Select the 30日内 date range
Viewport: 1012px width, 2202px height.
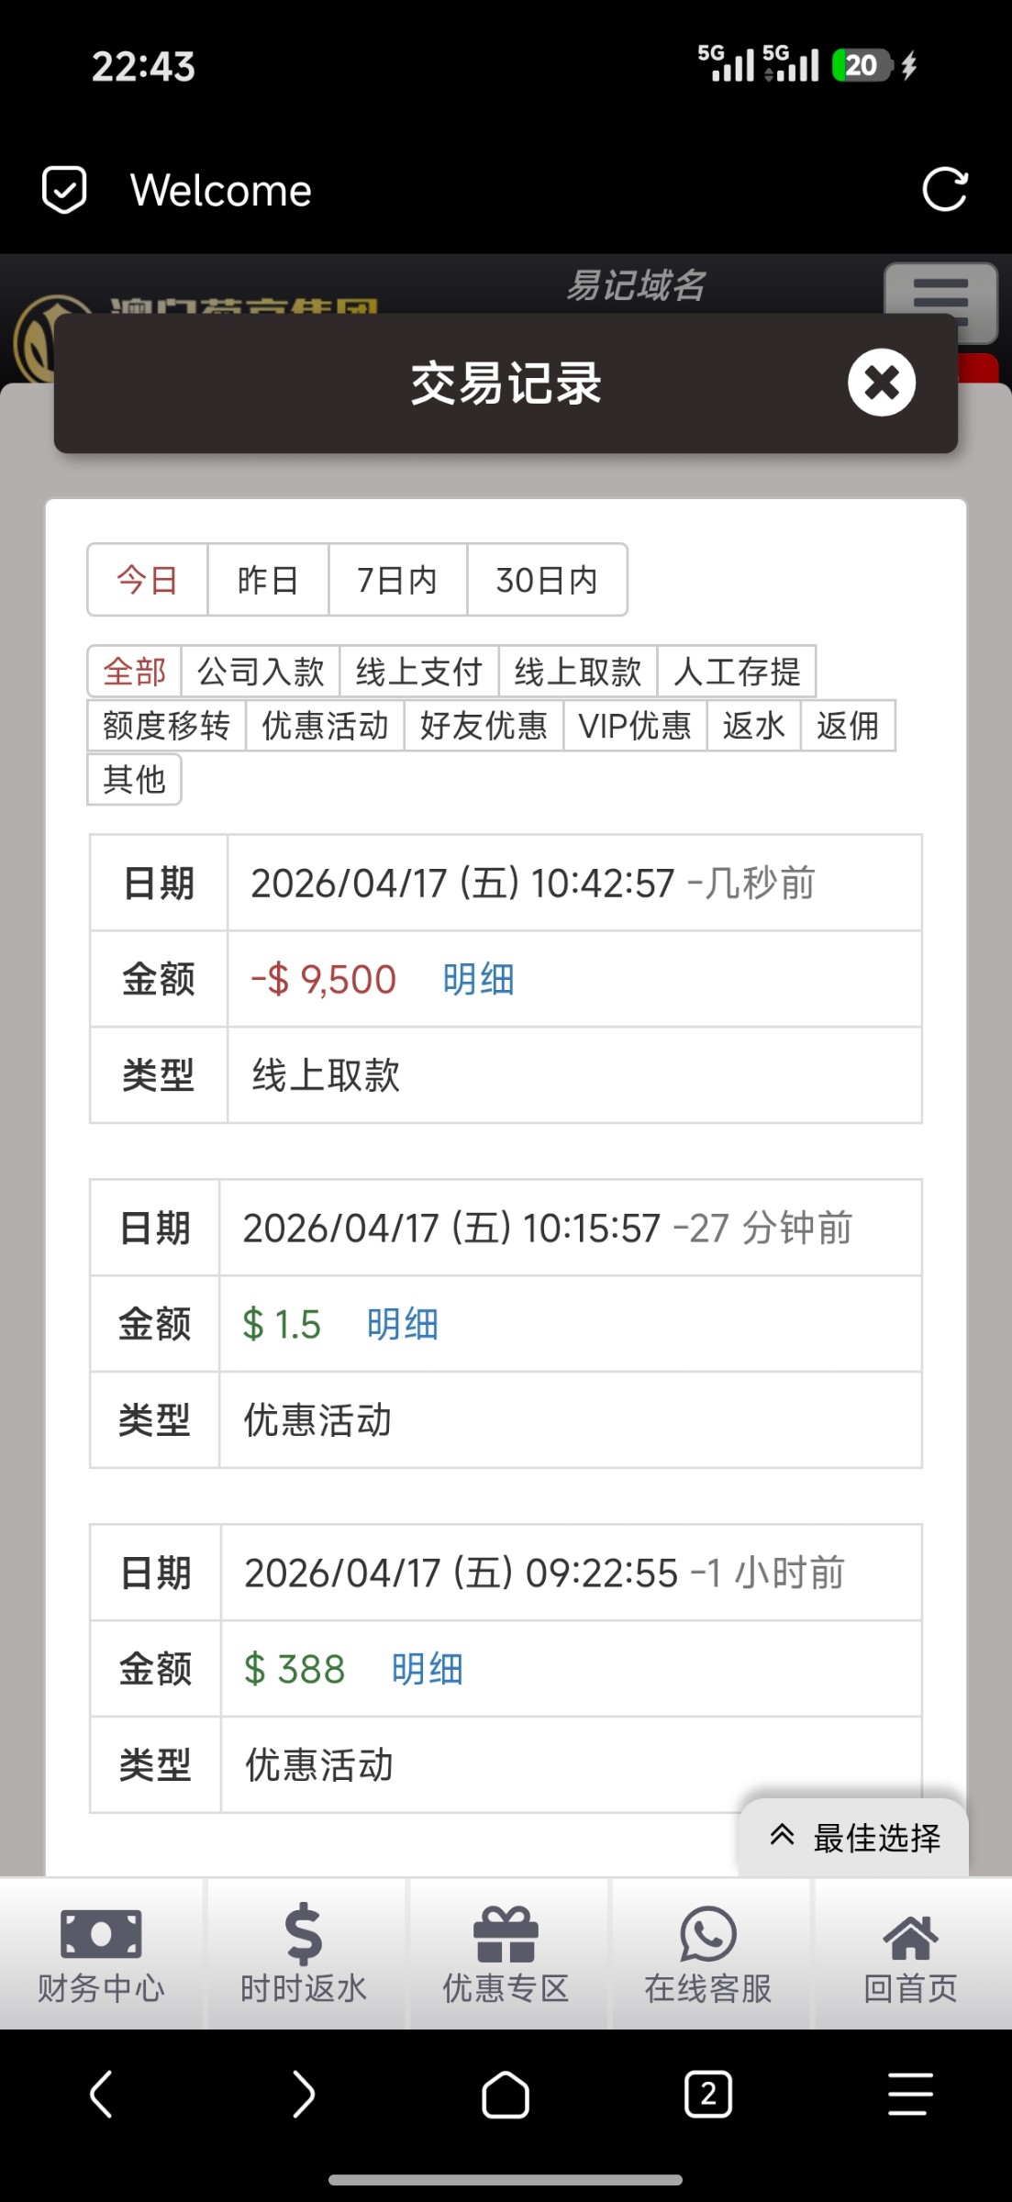coord(547,580)
